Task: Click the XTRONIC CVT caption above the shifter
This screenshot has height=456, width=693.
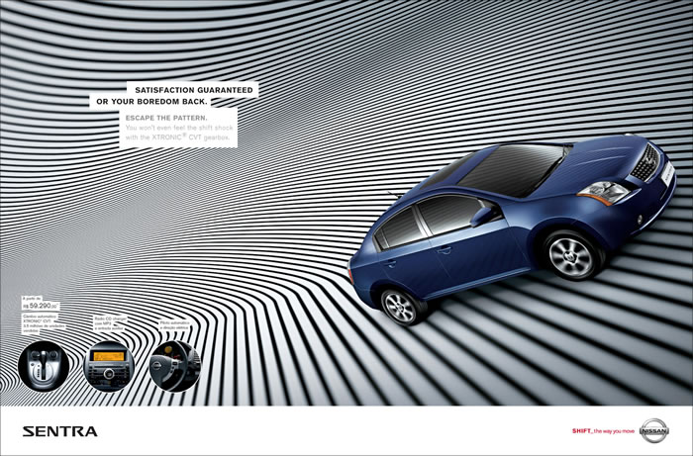Action: [x=42, y=324]
